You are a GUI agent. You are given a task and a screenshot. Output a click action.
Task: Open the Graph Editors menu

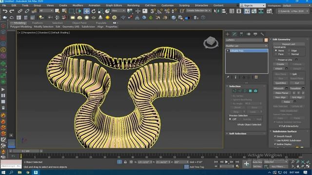pos(114,5)
